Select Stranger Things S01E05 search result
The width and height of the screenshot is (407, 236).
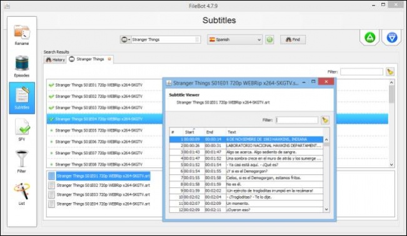[x=105, y=130]
